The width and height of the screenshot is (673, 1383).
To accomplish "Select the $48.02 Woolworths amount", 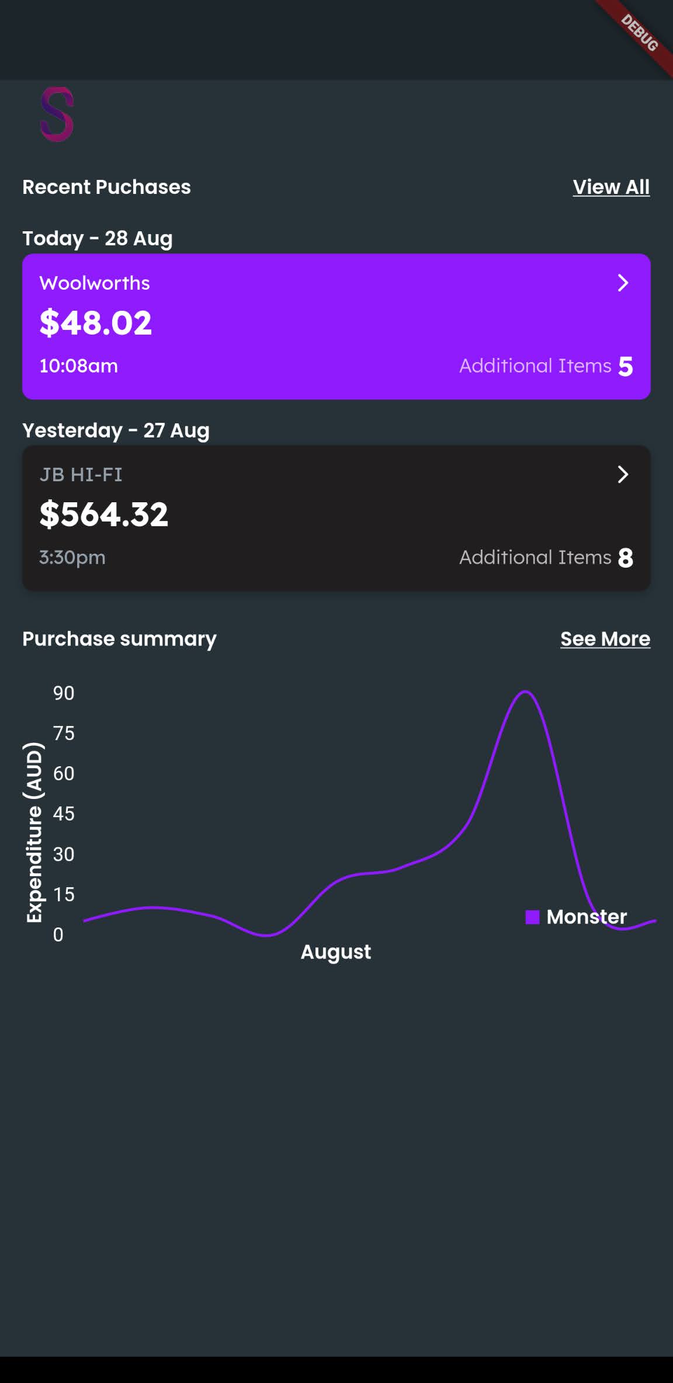I will 96,323.
